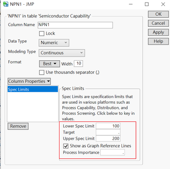The image size is (170, 169).
Task: Open Help for this dialog
Action: tap(158, 41)
